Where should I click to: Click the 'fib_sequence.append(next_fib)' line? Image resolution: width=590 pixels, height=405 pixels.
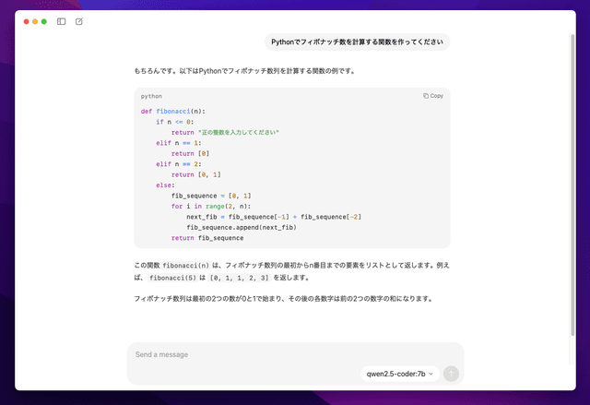(242, 227)
